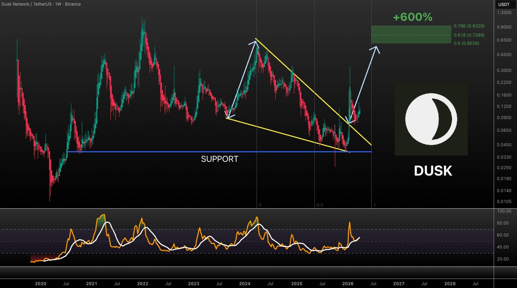Click the 2028 time axis label

pos(450,284)
